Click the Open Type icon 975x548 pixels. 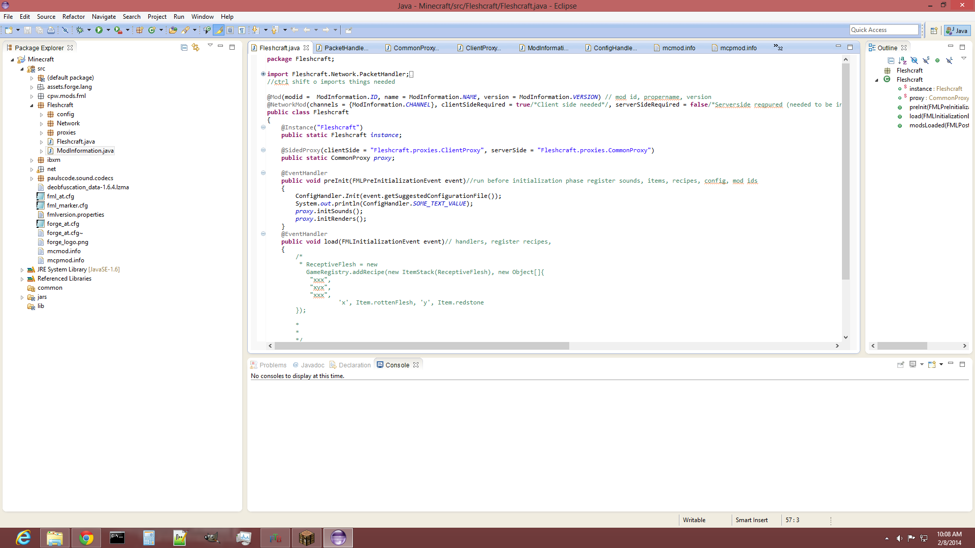point(173,30)
